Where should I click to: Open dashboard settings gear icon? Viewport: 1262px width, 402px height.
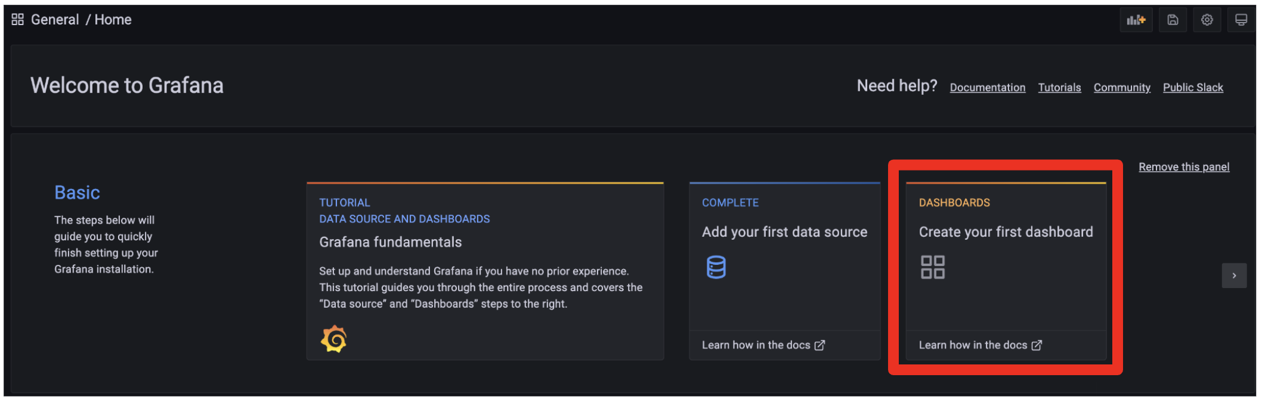click(1207, 20)
